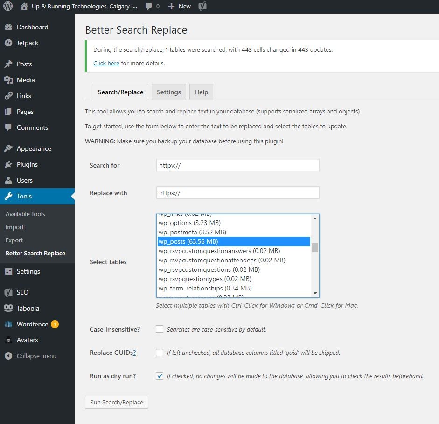Switch to the Settings tab
The height and width of the screenshot is (424, 439).
[169, 92]
